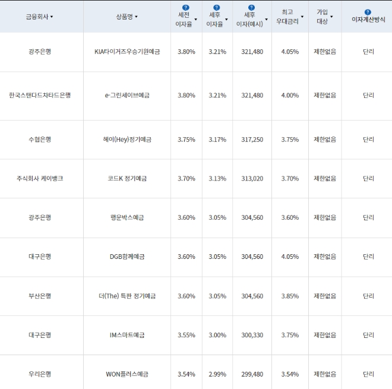Select 317,250 interest amount
This screenshot has height=389, width=392.
coord(252,140)
